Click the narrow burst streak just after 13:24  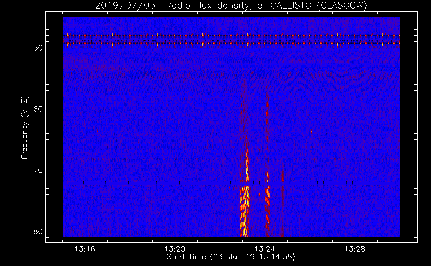[267, 165]
